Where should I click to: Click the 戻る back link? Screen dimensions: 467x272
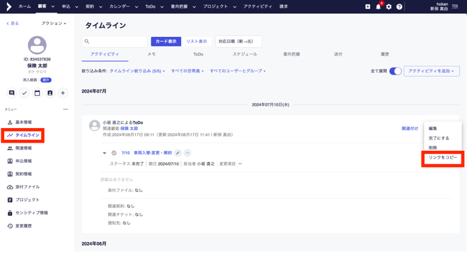click(13, 23)
